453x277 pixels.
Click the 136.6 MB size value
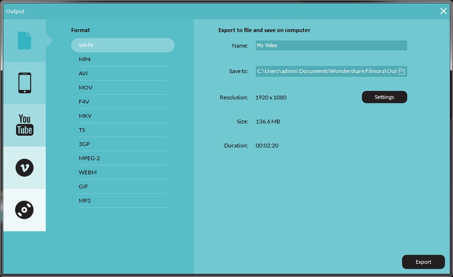pos(268,122)
